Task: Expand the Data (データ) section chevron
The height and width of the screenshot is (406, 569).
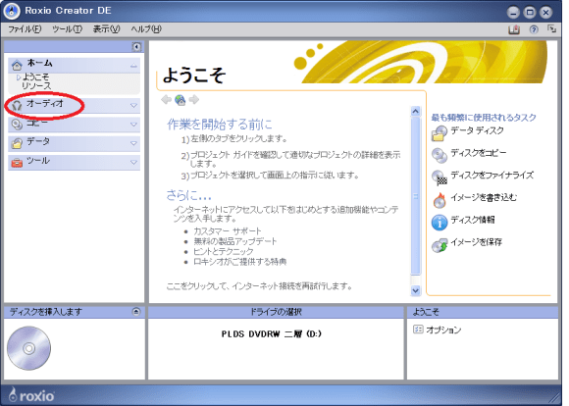Action: (133, 143)
